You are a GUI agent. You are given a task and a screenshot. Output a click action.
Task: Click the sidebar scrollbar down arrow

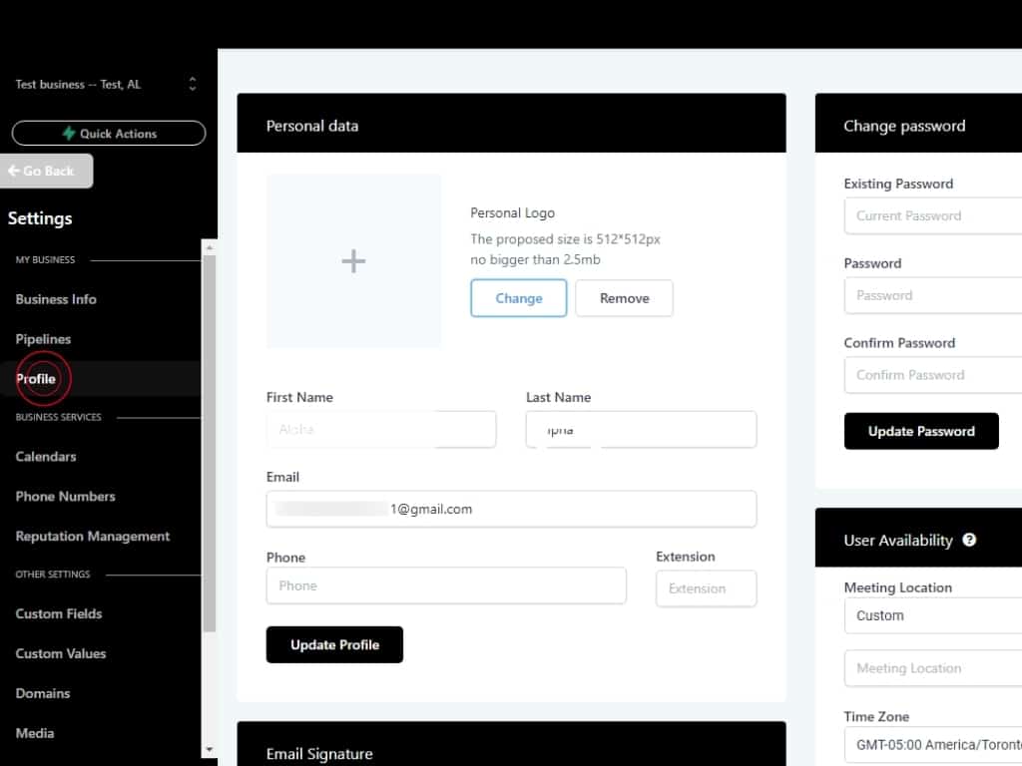point(209,749)
